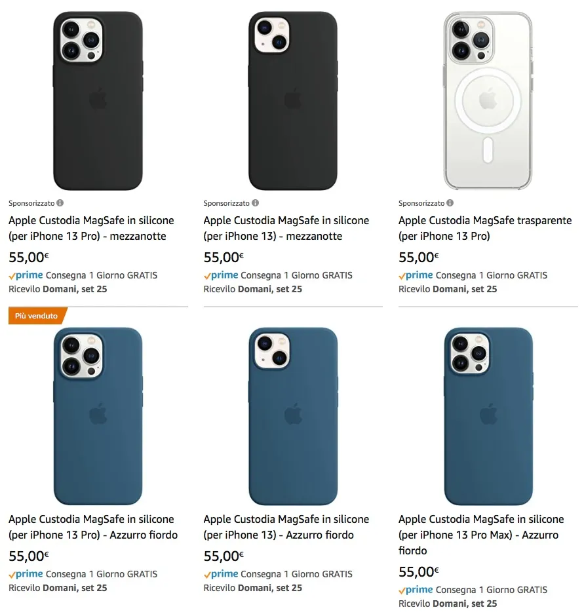Open blue iPhone 13 Pro Max case image
The height and width of the screenshot is (614, 584).
point(488,415)
